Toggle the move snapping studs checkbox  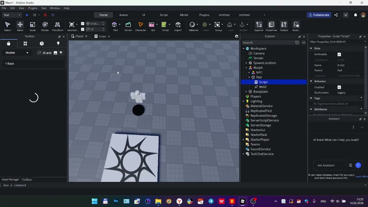coord(83,24)
